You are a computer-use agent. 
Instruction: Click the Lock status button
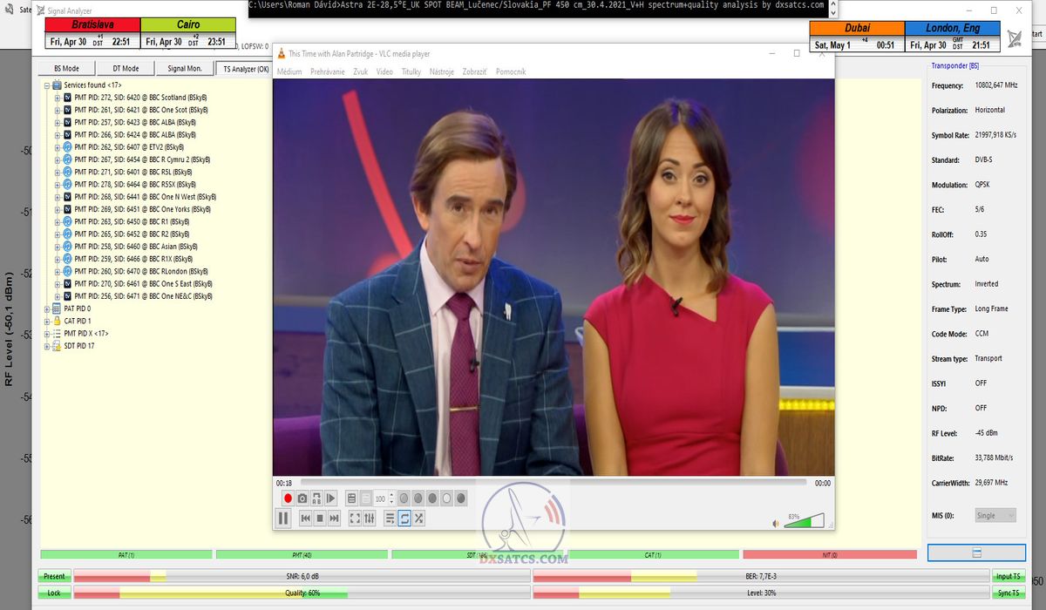(x=54, y=593)
